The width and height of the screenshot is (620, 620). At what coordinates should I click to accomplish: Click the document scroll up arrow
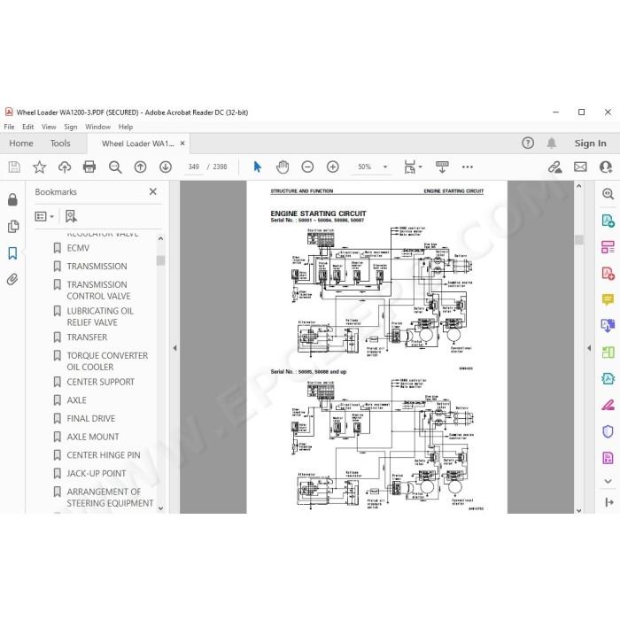tap(579, 186)
